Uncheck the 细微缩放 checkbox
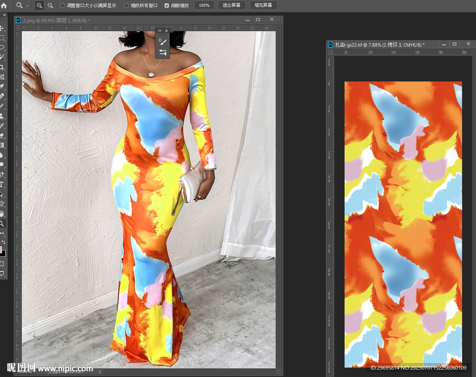Viewport: 476px width, 377px height. click(x=167, y=6)
